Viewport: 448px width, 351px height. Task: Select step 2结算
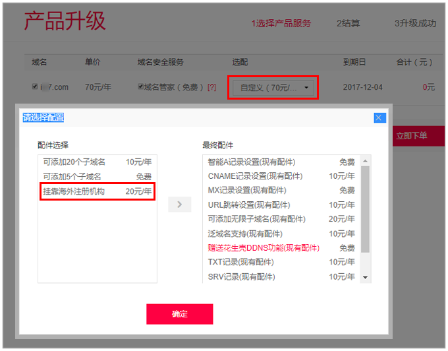coord(348,23)
